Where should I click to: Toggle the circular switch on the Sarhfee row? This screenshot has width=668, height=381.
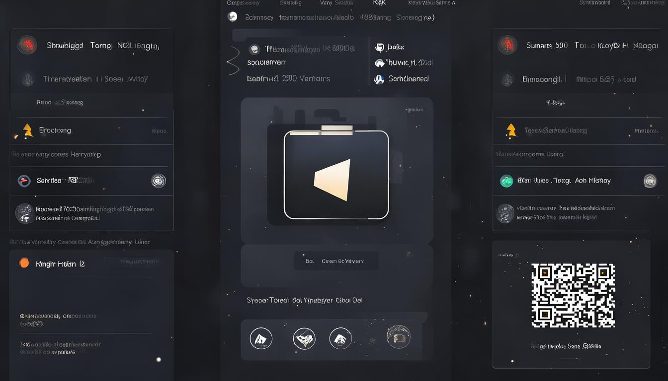coord(158,181)
